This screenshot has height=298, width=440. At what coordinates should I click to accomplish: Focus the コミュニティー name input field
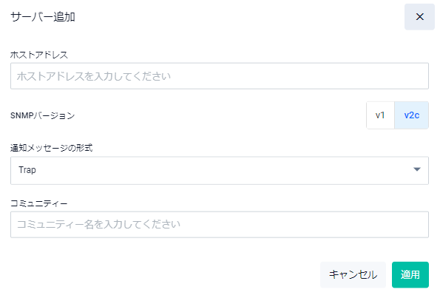coord(220,225)
